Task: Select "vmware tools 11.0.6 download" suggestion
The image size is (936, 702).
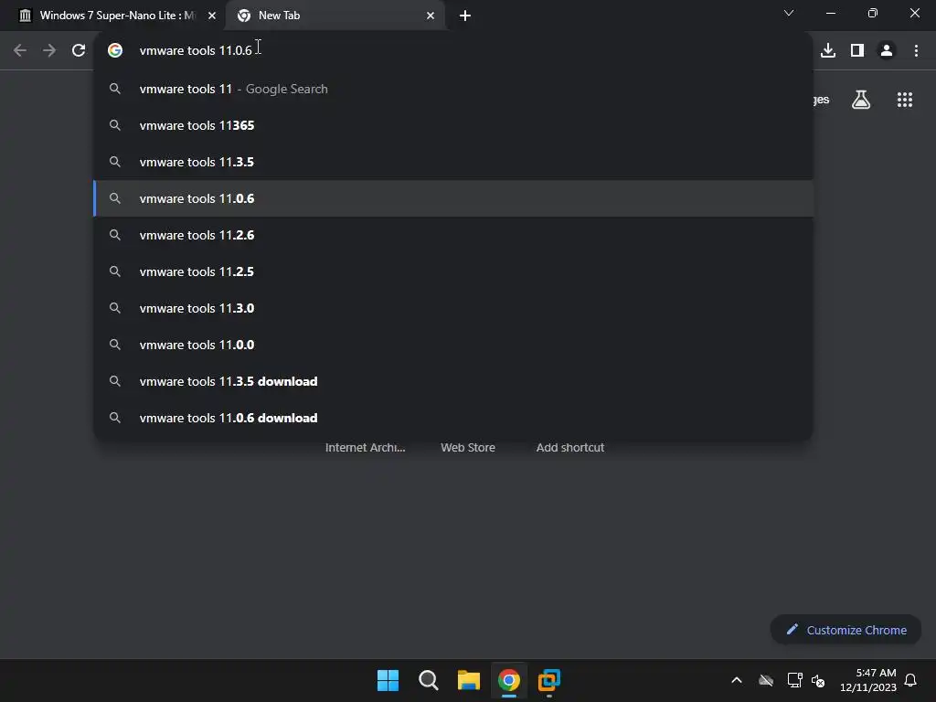Action: tap(453, 418)
